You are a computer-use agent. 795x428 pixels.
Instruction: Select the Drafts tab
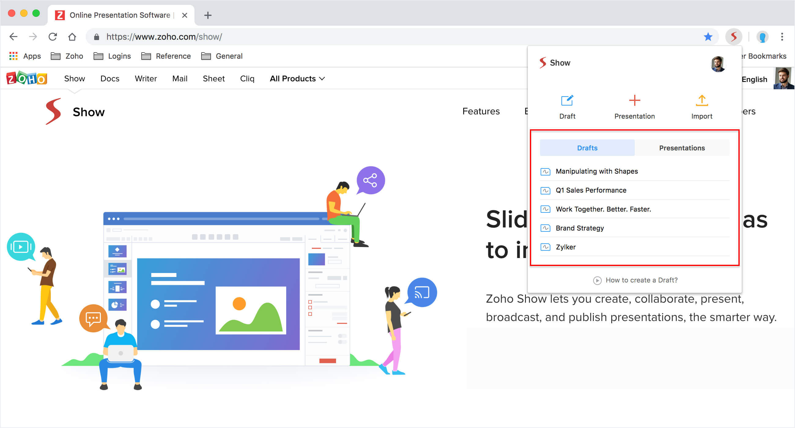587,148
